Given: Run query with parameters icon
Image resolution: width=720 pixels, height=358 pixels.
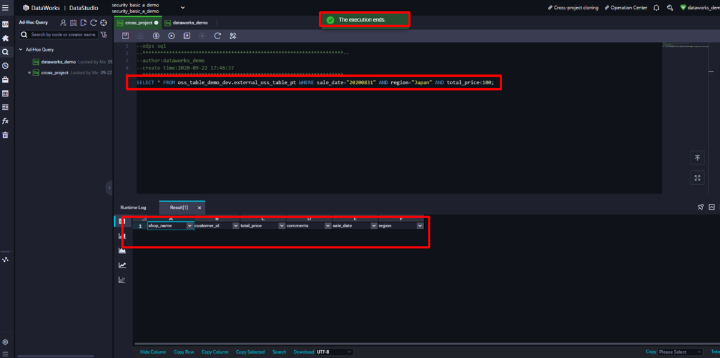Looking at the screenshot, I should [x=187, y=36].
